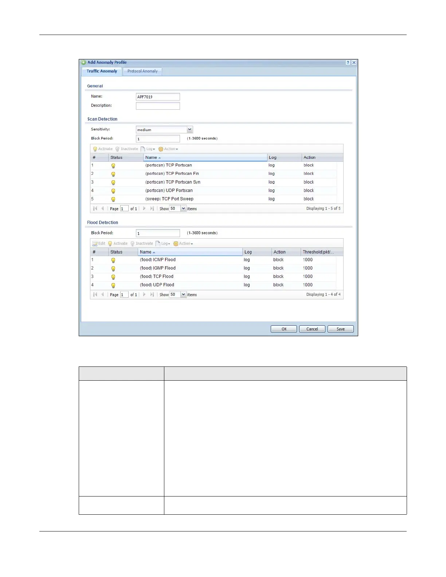446x577 pixels.
Task: Click status bulb of ICMP Flood row
Action: (x=113, y=260)
